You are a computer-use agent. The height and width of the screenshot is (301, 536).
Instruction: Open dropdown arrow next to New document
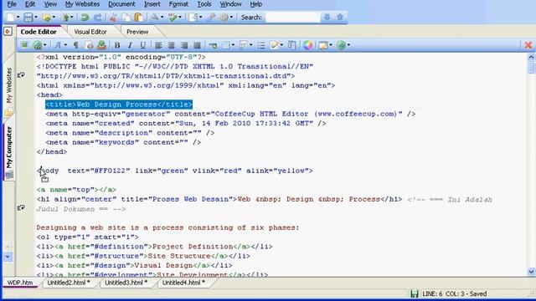click(x=18, y=17)
